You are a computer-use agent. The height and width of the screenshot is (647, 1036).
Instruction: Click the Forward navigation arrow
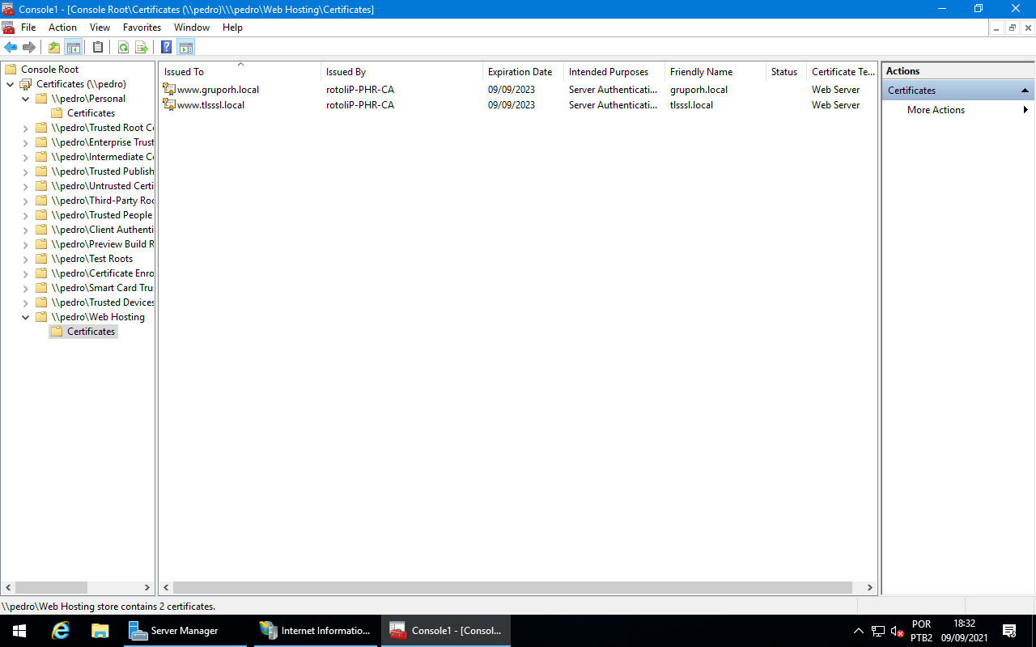point(29,47)
